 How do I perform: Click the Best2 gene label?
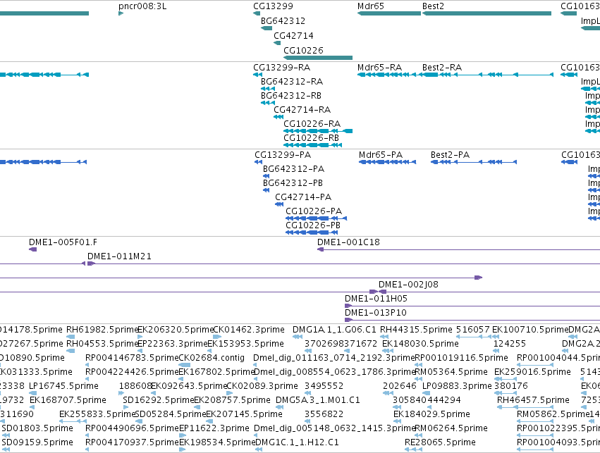pyautogui.click(x=433, y=6)
